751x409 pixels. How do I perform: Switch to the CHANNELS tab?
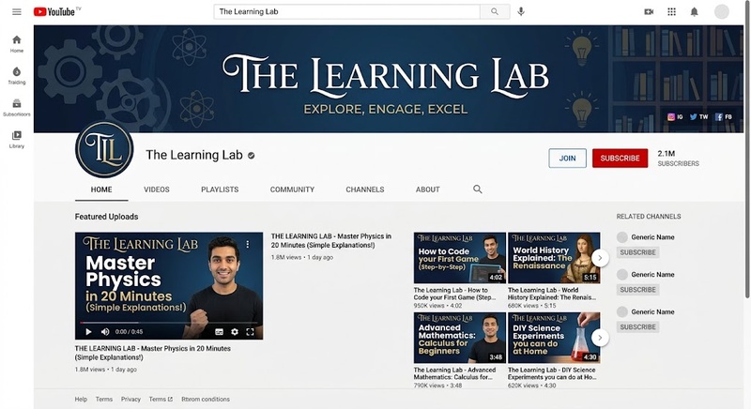365,189
